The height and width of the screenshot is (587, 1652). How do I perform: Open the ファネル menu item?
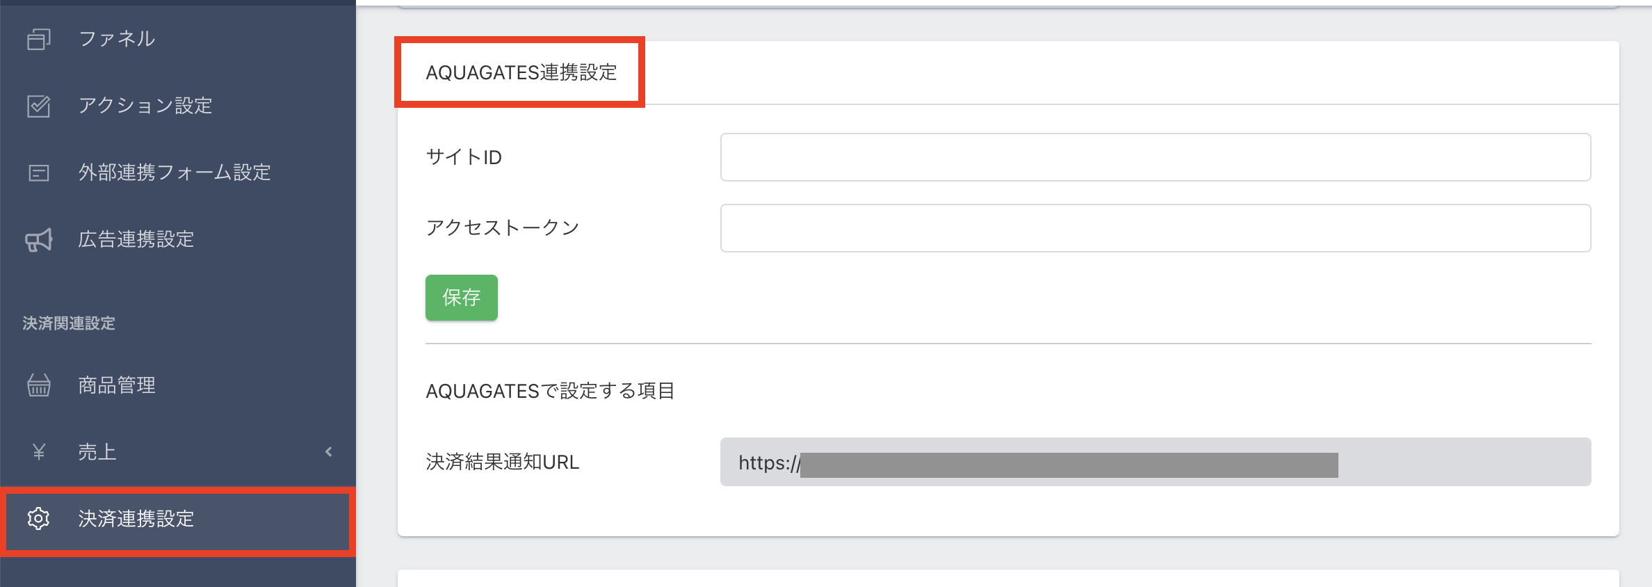117,39
